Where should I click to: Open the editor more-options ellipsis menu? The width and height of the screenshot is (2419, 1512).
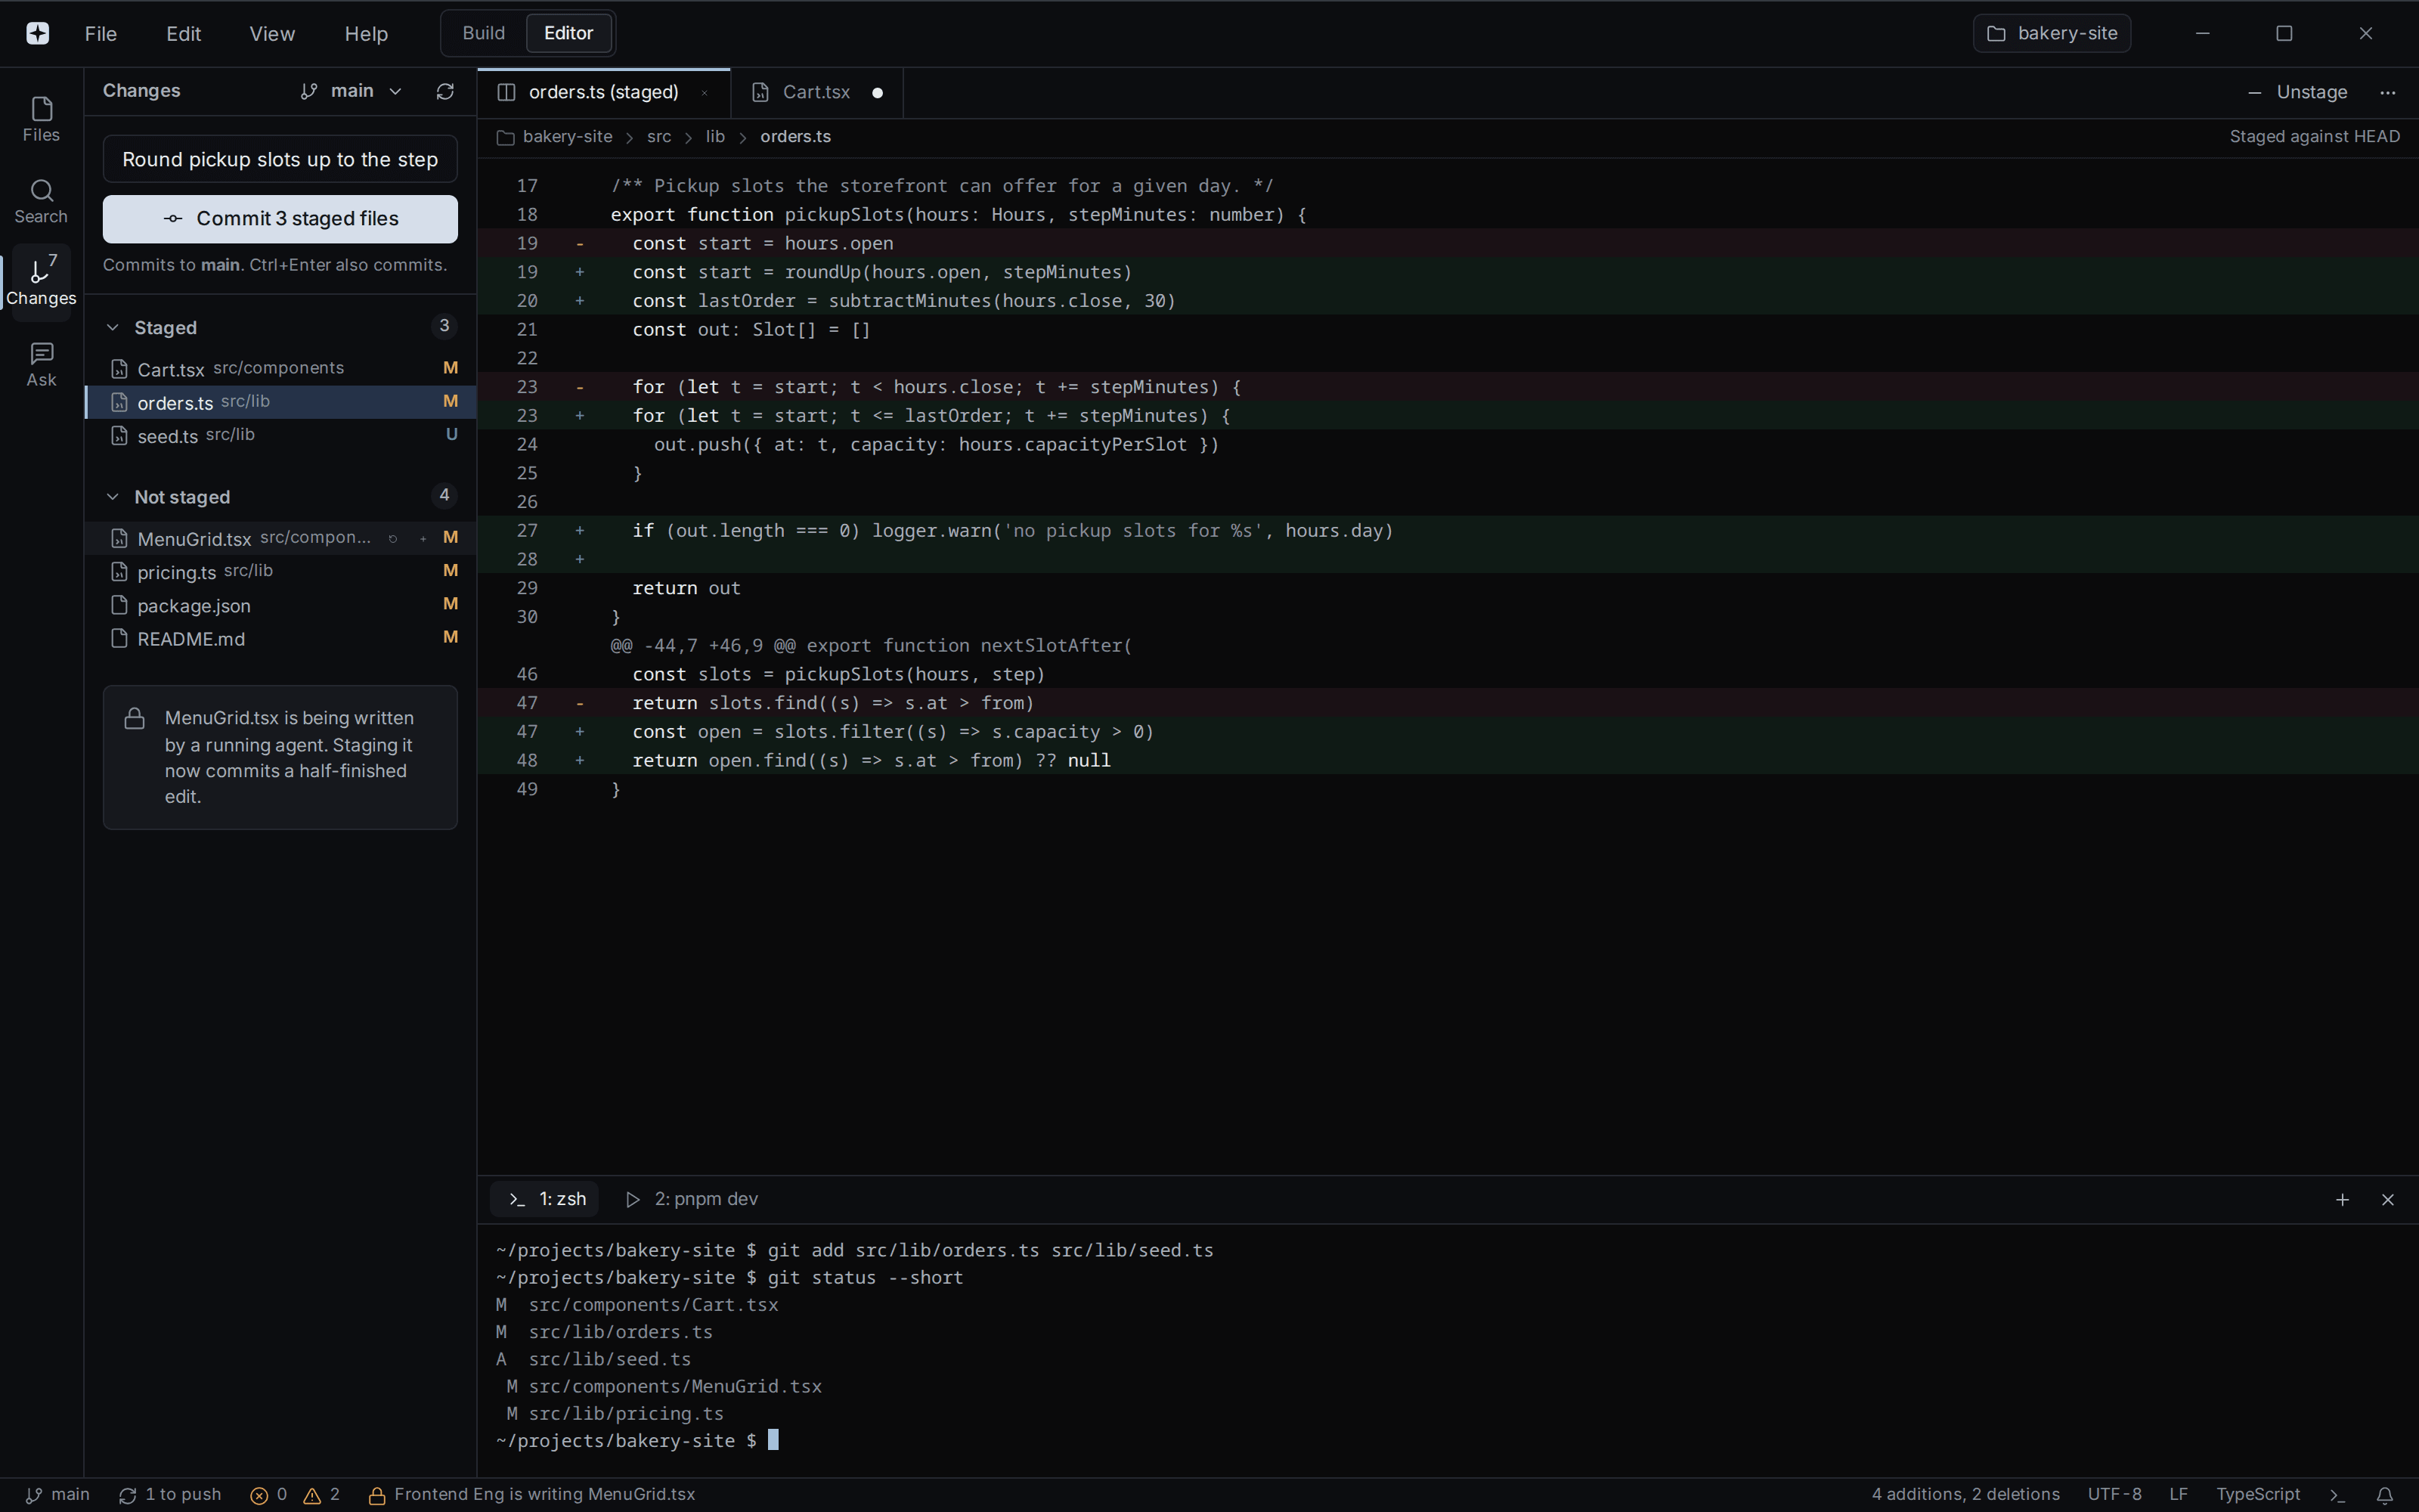point(2388,92)
